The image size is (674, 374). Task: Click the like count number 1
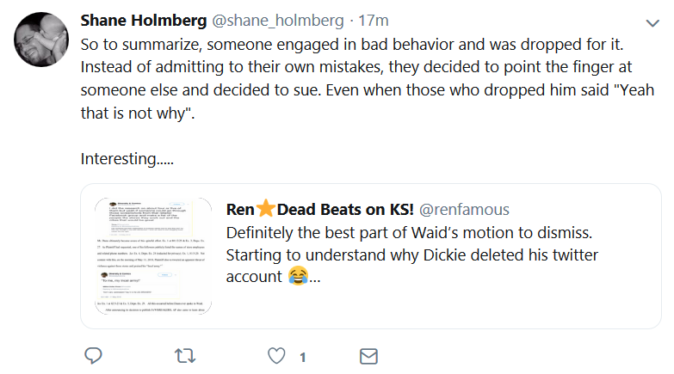point(302,356)
